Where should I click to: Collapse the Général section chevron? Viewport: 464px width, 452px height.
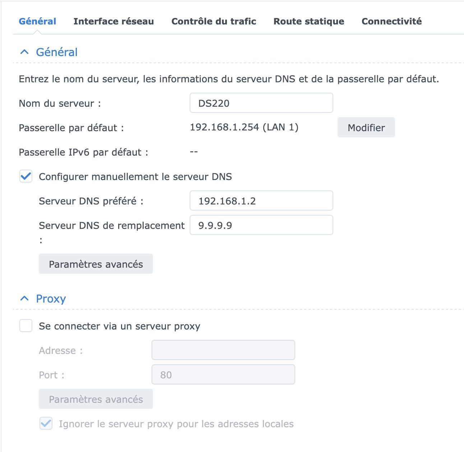(24, 52)
